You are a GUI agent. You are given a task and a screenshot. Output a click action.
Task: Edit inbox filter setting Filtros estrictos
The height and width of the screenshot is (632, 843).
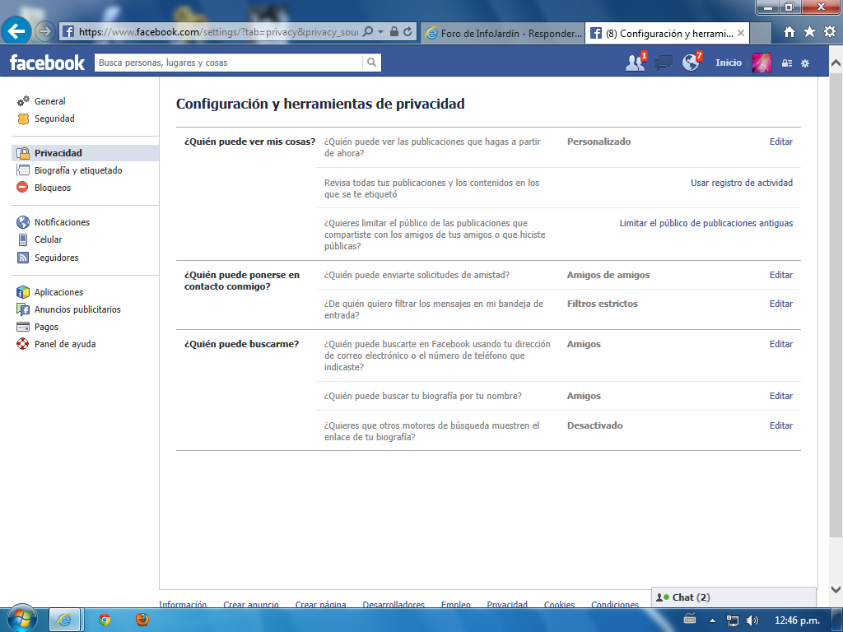point(780,304)
